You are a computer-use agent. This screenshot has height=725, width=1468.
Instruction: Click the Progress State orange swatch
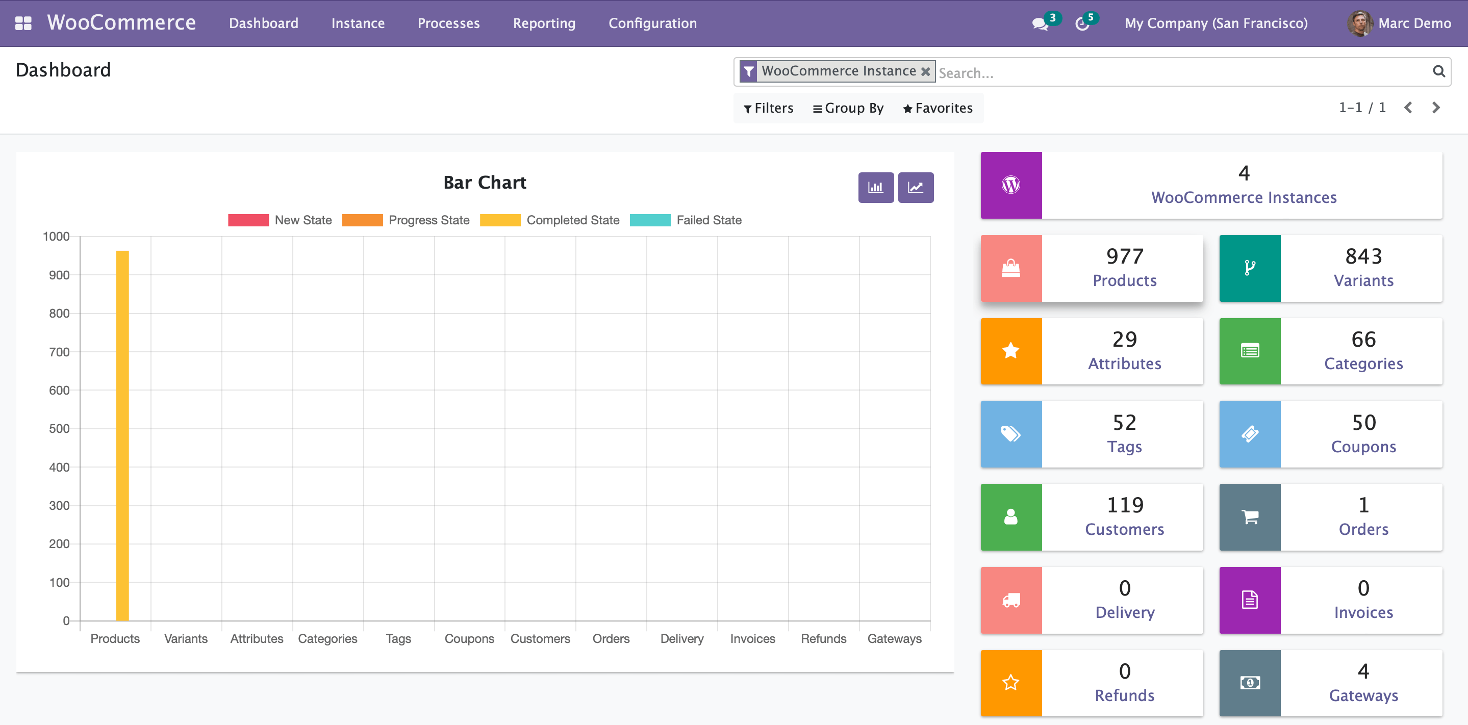coord(362,220)
